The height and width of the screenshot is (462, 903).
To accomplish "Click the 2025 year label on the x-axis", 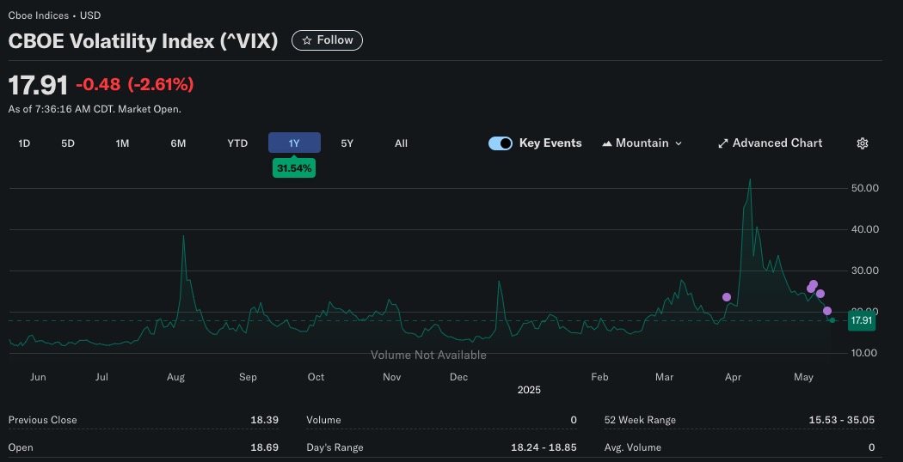I will click(x=529, y=390).
